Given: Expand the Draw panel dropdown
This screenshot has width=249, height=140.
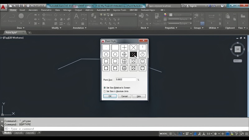Looking at the screenshot, I should click(x=21, y=28).
